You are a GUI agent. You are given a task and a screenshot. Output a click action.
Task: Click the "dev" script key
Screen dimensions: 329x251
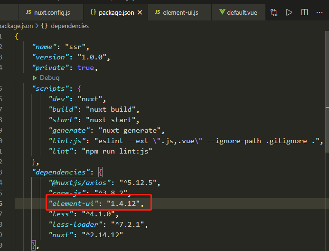click(59, 99)
